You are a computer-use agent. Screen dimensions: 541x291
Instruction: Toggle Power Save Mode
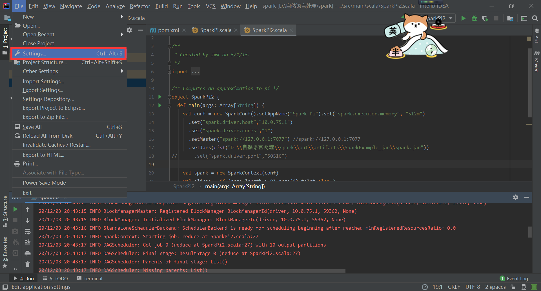coord(70,183)
